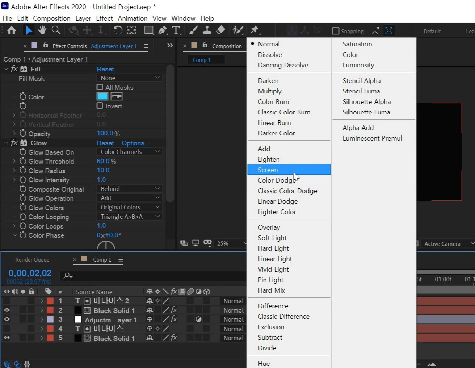475x368 pixels.
Task: Click the eyedropper next to Fill Color
Action: click(x=116, y=96)
